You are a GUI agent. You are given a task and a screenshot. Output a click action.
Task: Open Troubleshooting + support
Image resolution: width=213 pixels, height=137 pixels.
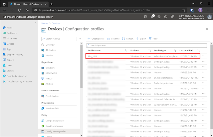[x=17, y=81]
